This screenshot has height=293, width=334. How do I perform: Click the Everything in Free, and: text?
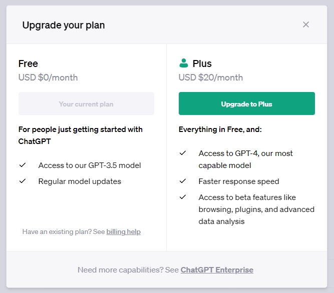click(x=220, y=129)
